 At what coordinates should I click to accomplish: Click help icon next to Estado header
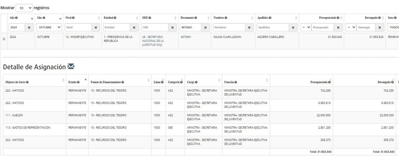click(x=77, y=82)
